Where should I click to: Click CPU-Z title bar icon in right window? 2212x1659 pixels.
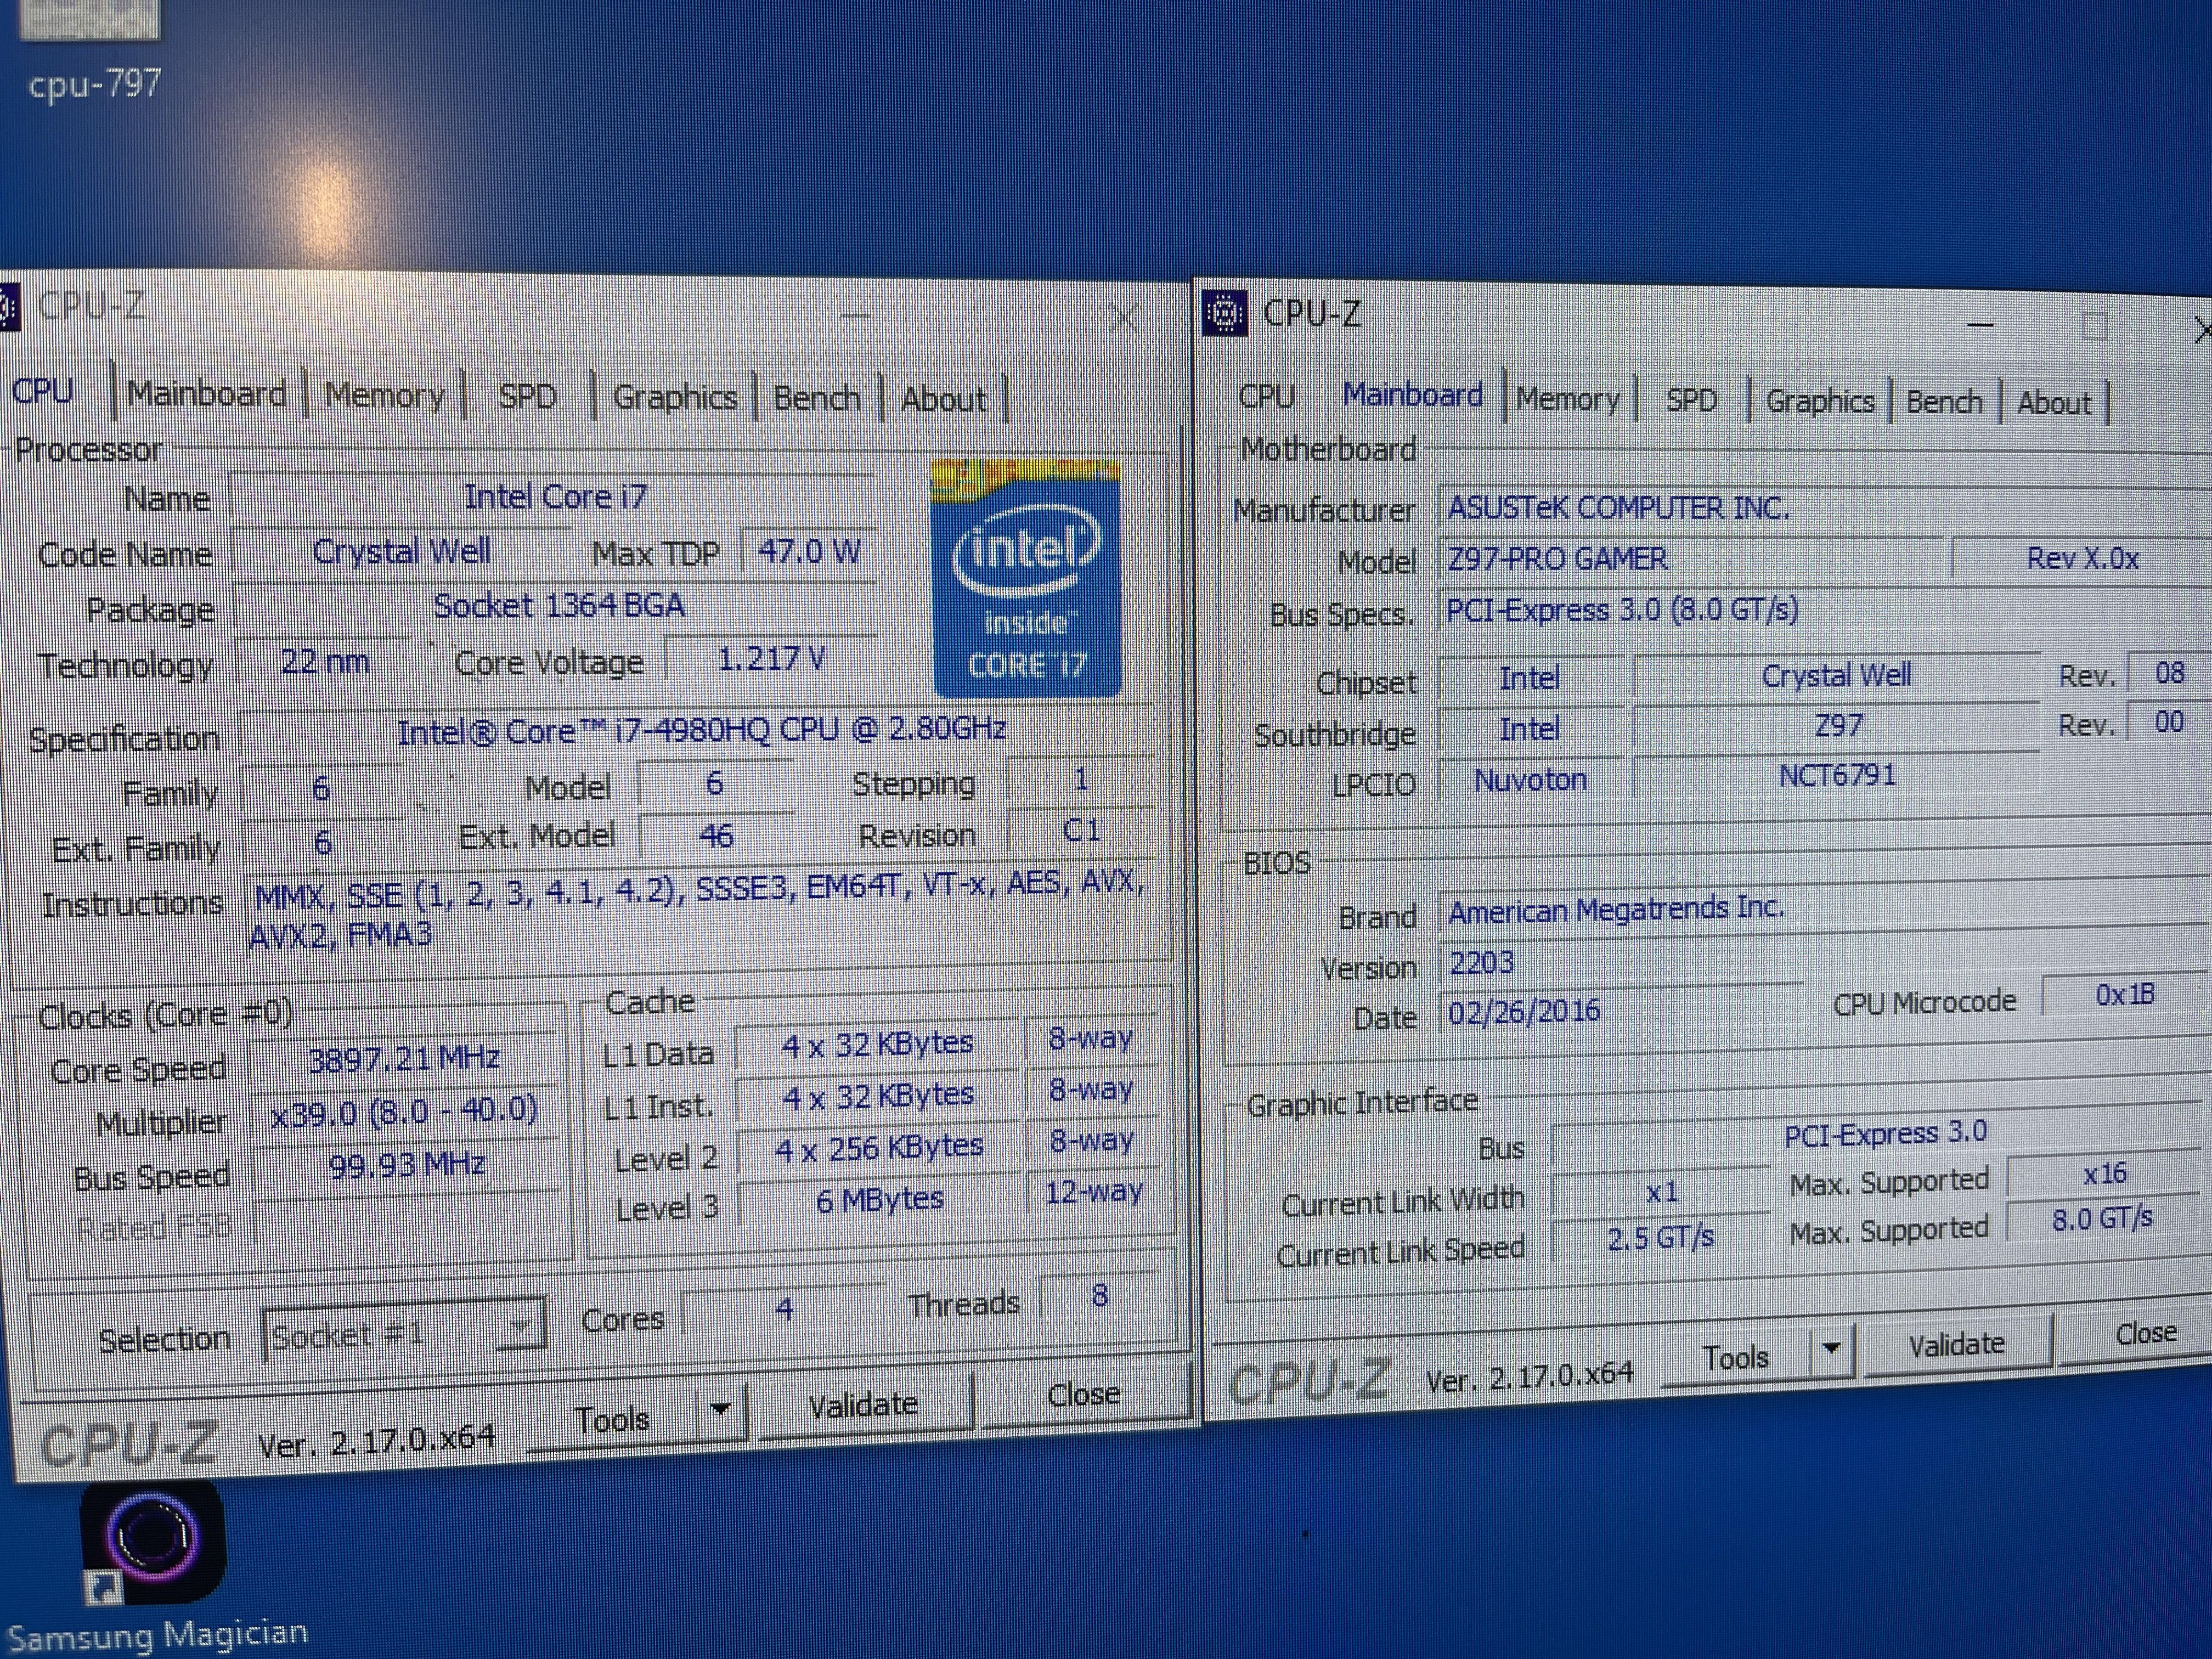click(1225, 314)
